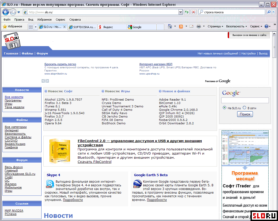
Task: Open Help with the blue question mark icon
Action: point(266,26)
